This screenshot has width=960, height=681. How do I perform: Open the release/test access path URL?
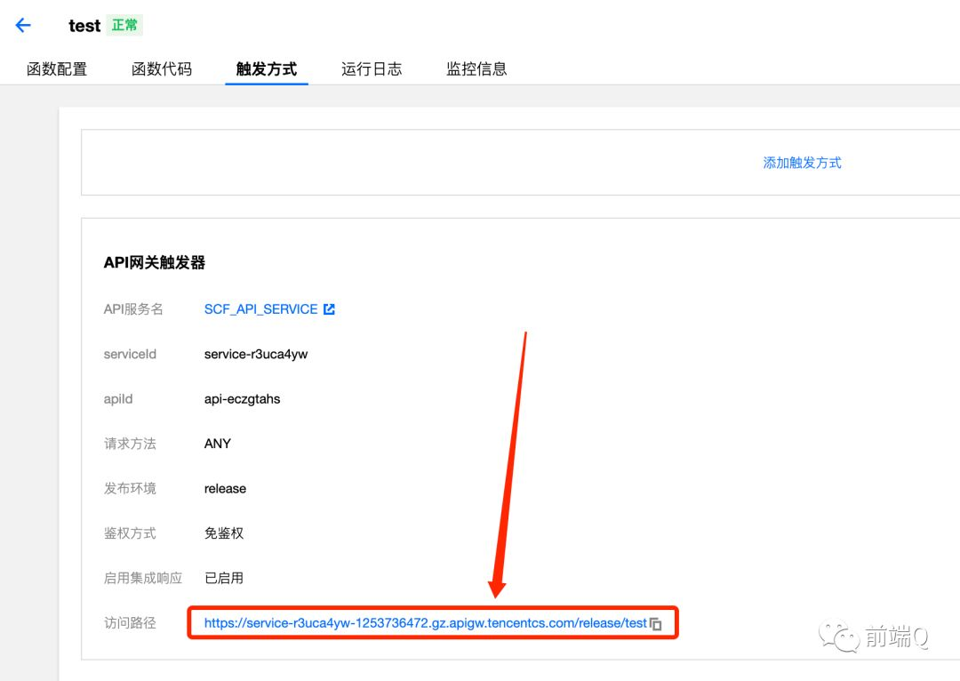426,623
